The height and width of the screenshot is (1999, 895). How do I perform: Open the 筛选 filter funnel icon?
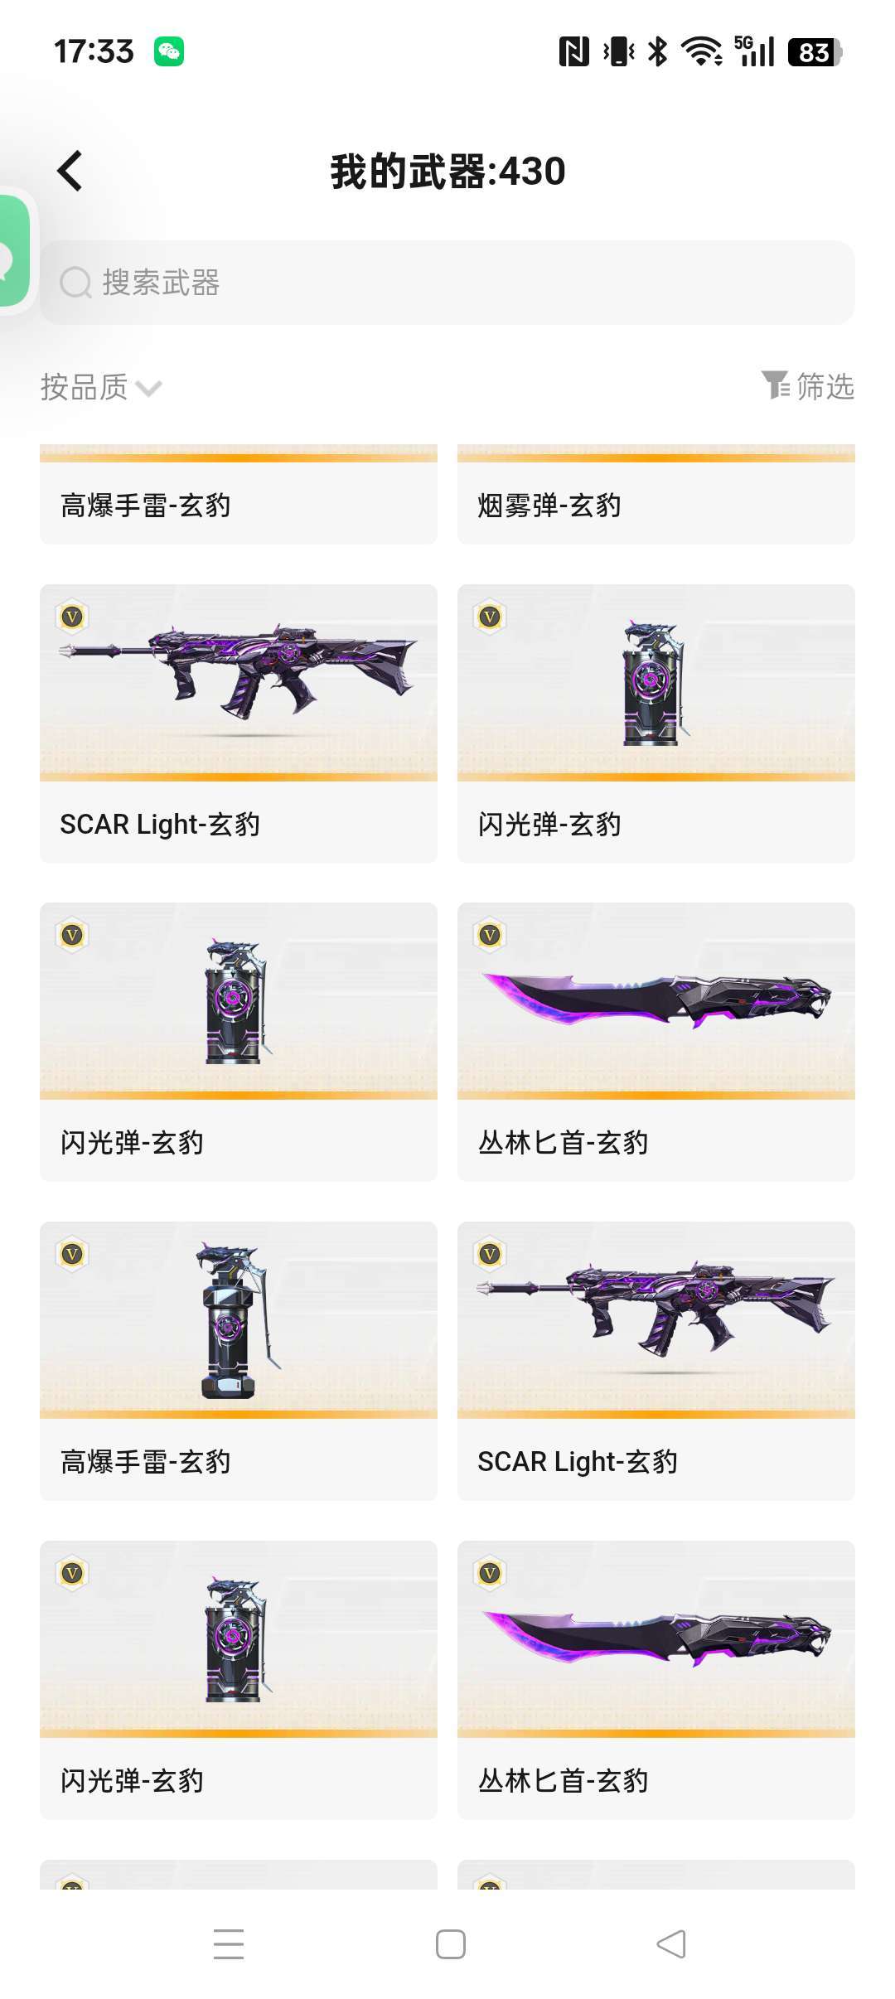tap(776, 385)
